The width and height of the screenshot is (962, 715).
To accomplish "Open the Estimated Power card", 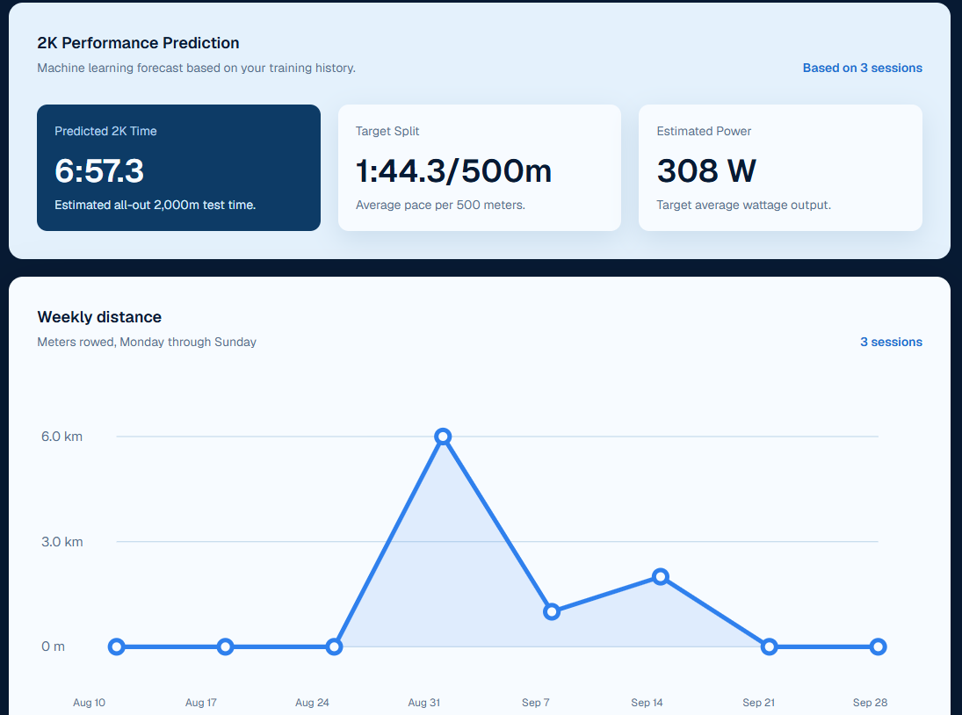I will pos(780,168).
